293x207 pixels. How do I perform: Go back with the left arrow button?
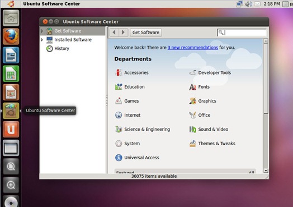click(x=114, y=33)
